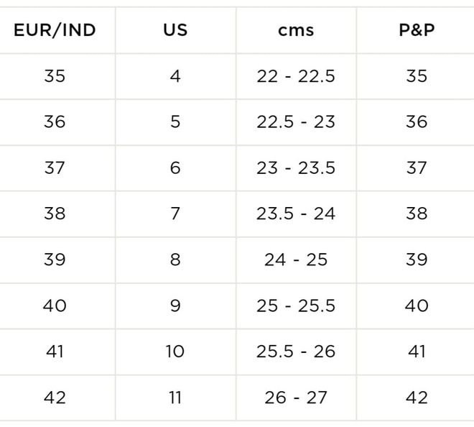Screen dimensions: 474x427
Task: Click US size 11 cell
Action: 175,398
